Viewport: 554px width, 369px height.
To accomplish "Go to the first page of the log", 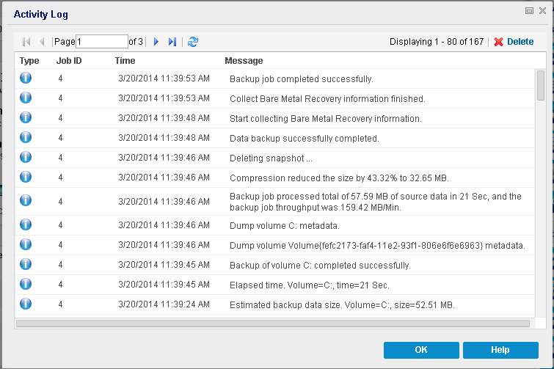I will click(x=26, y=42).
